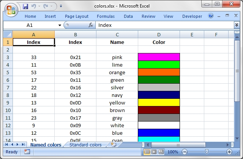The width and height of the screenshot is (243, 159).
Task: Open the Review ribbon tab
Action: [x=148, y=16]
